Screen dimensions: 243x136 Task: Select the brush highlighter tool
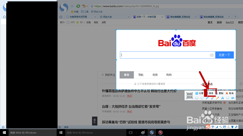212,98
